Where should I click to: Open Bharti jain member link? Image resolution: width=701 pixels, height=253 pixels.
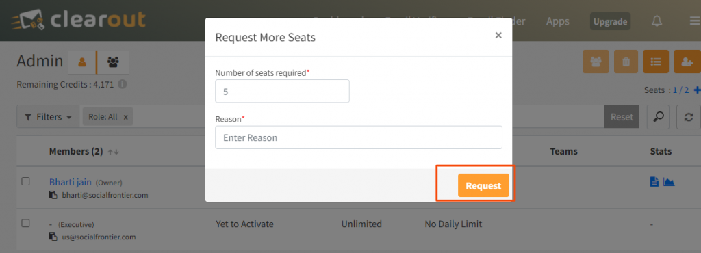click(x=71, y=182)
